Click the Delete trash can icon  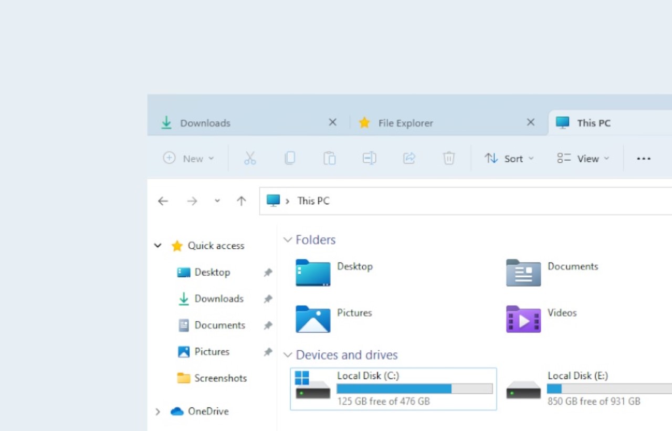pyautogui.click(x=449, y=158)
